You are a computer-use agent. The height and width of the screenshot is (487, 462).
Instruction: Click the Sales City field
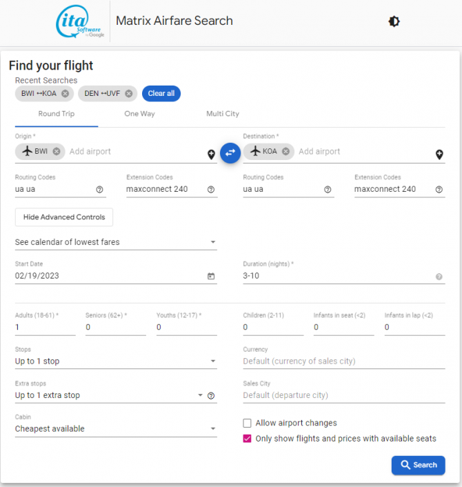click(x=344, y=395)
